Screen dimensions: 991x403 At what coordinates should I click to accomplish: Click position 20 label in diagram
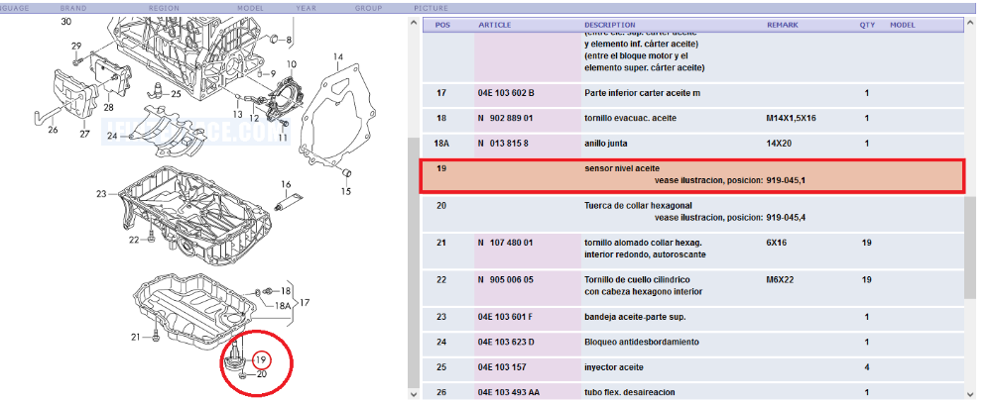[x=262, y=374]
